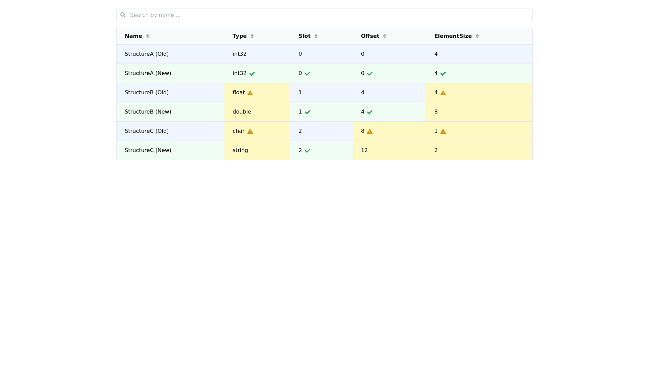Screen dimensions: 649x365
Task: Click the Offset column header
Action: 370,36
